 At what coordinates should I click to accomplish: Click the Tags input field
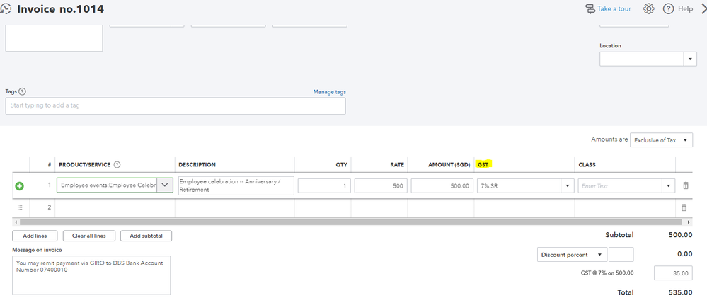(x=176, y=106)
